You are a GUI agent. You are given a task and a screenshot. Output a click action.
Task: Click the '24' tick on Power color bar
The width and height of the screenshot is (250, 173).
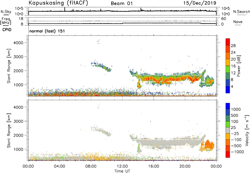click(x=233, y=52)
